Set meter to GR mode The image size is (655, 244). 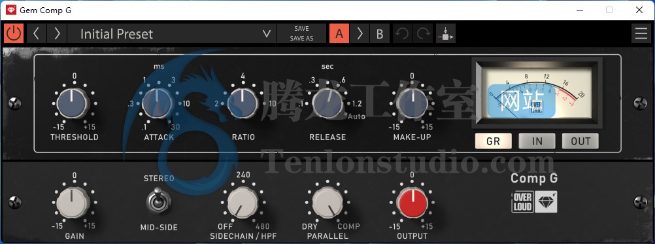click(x=494, y=141)
